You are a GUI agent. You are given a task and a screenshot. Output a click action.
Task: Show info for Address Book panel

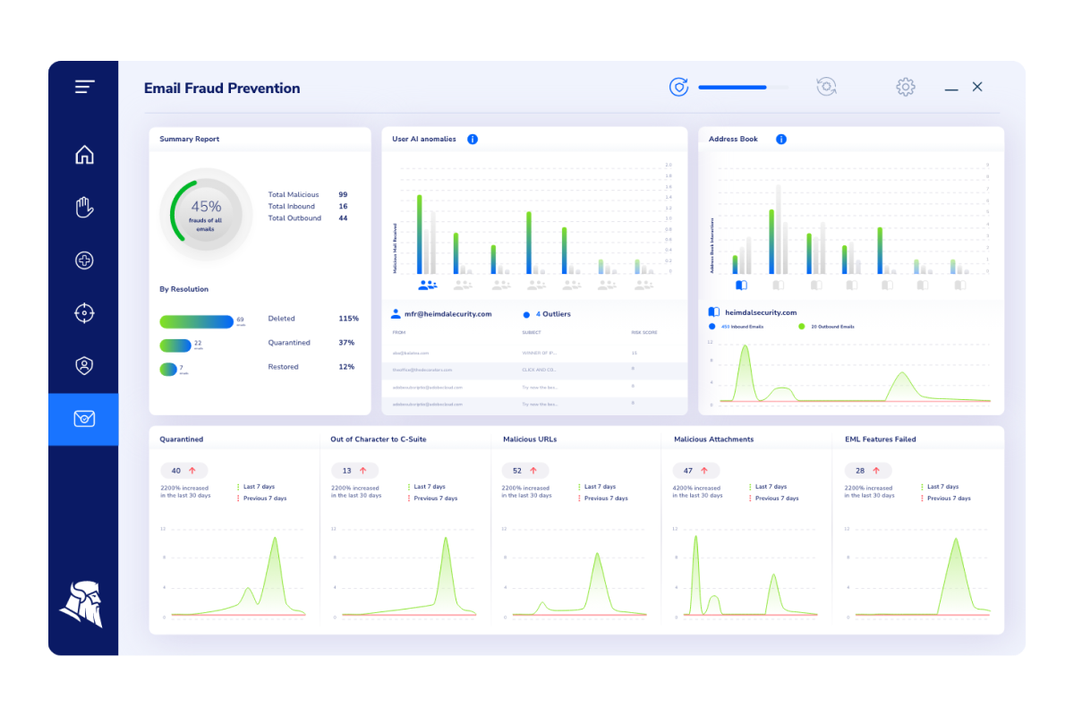click(781, 139)
